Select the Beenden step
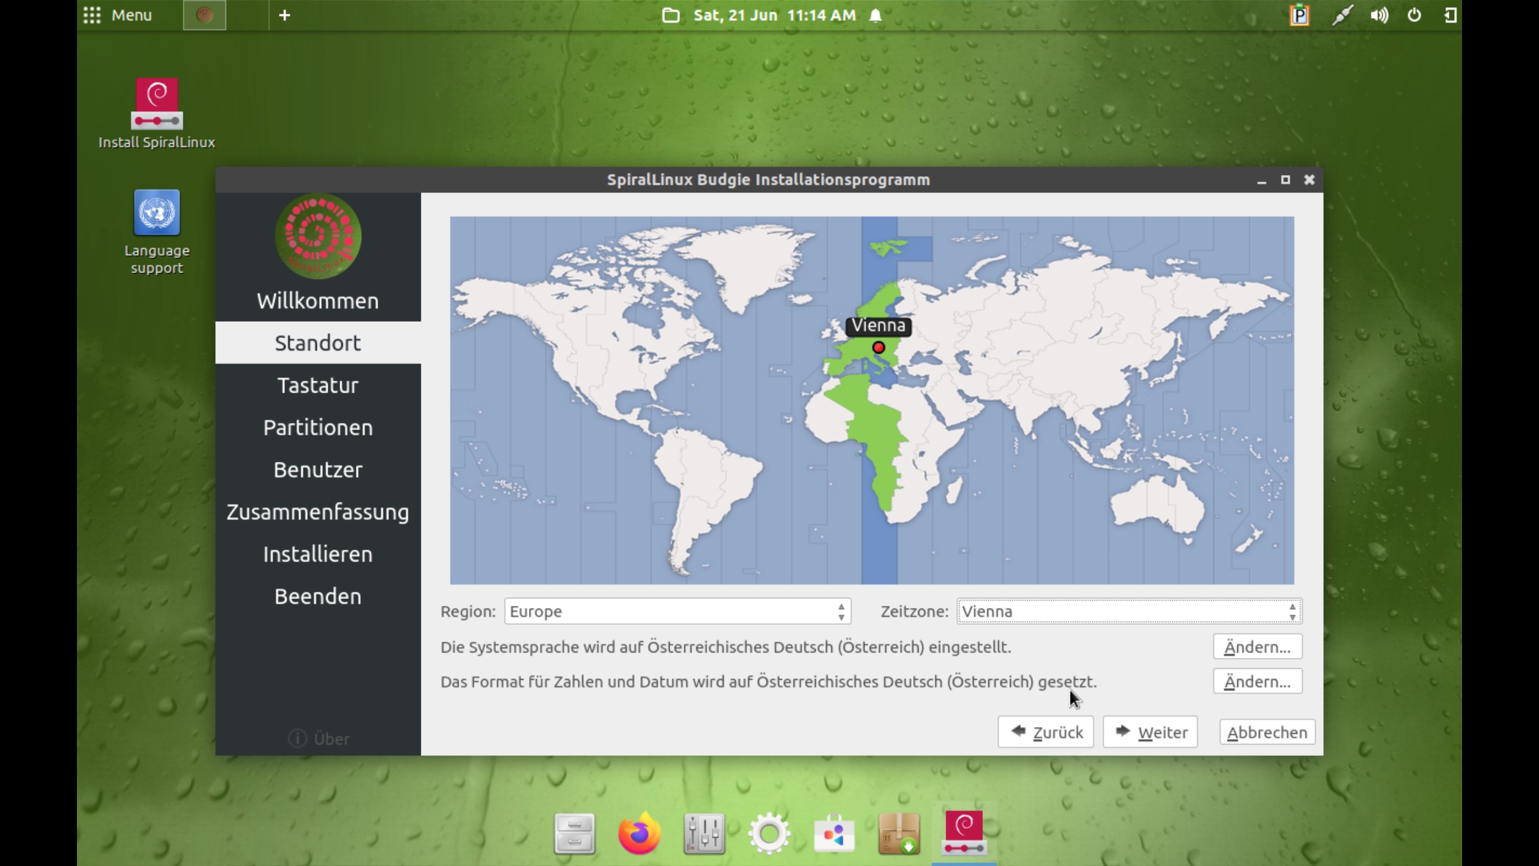Viewport: 1539px width, 866px height. [x=318, y=596]
